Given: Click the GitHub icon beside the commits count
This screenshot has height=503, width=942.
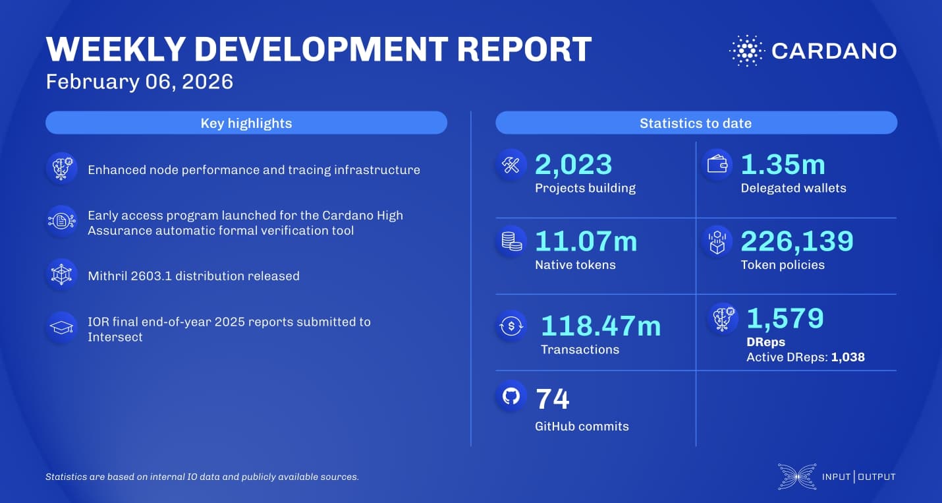Looking at the screenshot, I should point(511,396).
